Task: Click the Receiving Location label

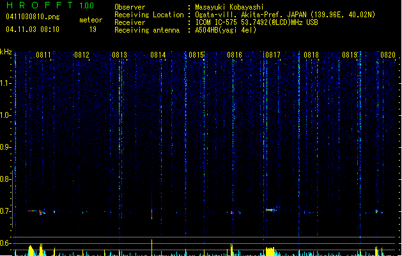Action: [x=149, y=15]
